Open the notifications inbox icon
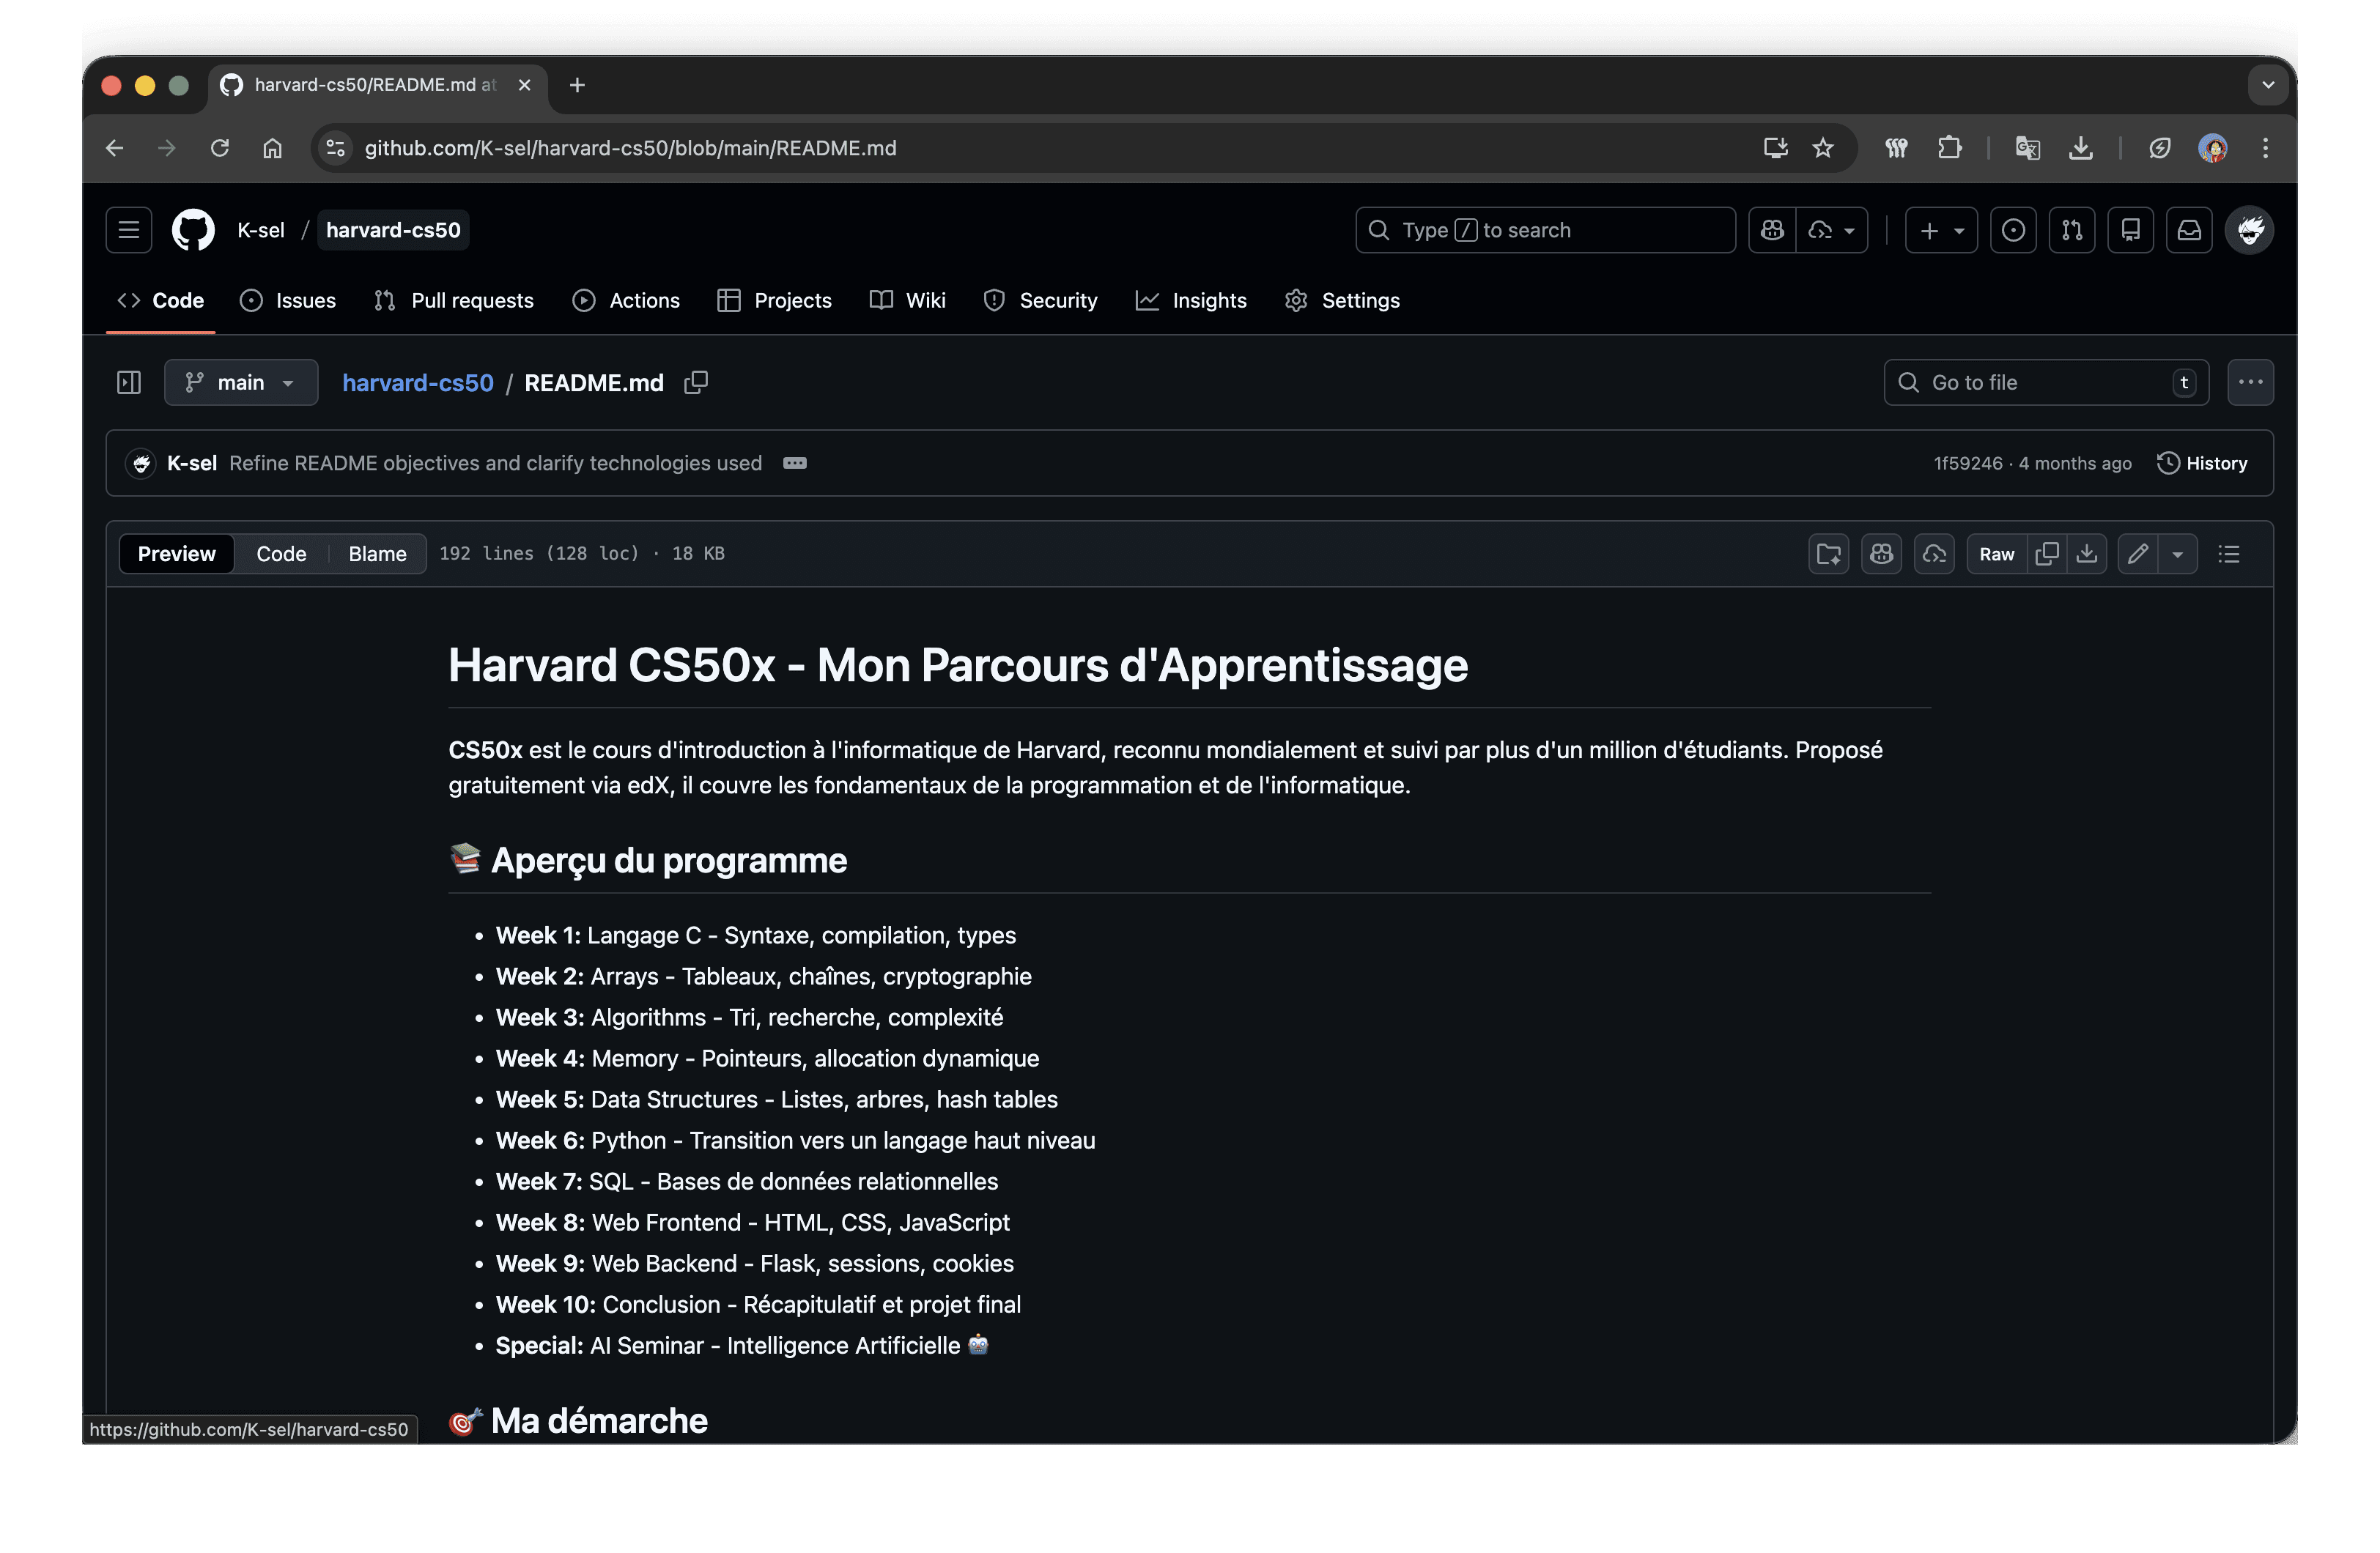 2190,230
